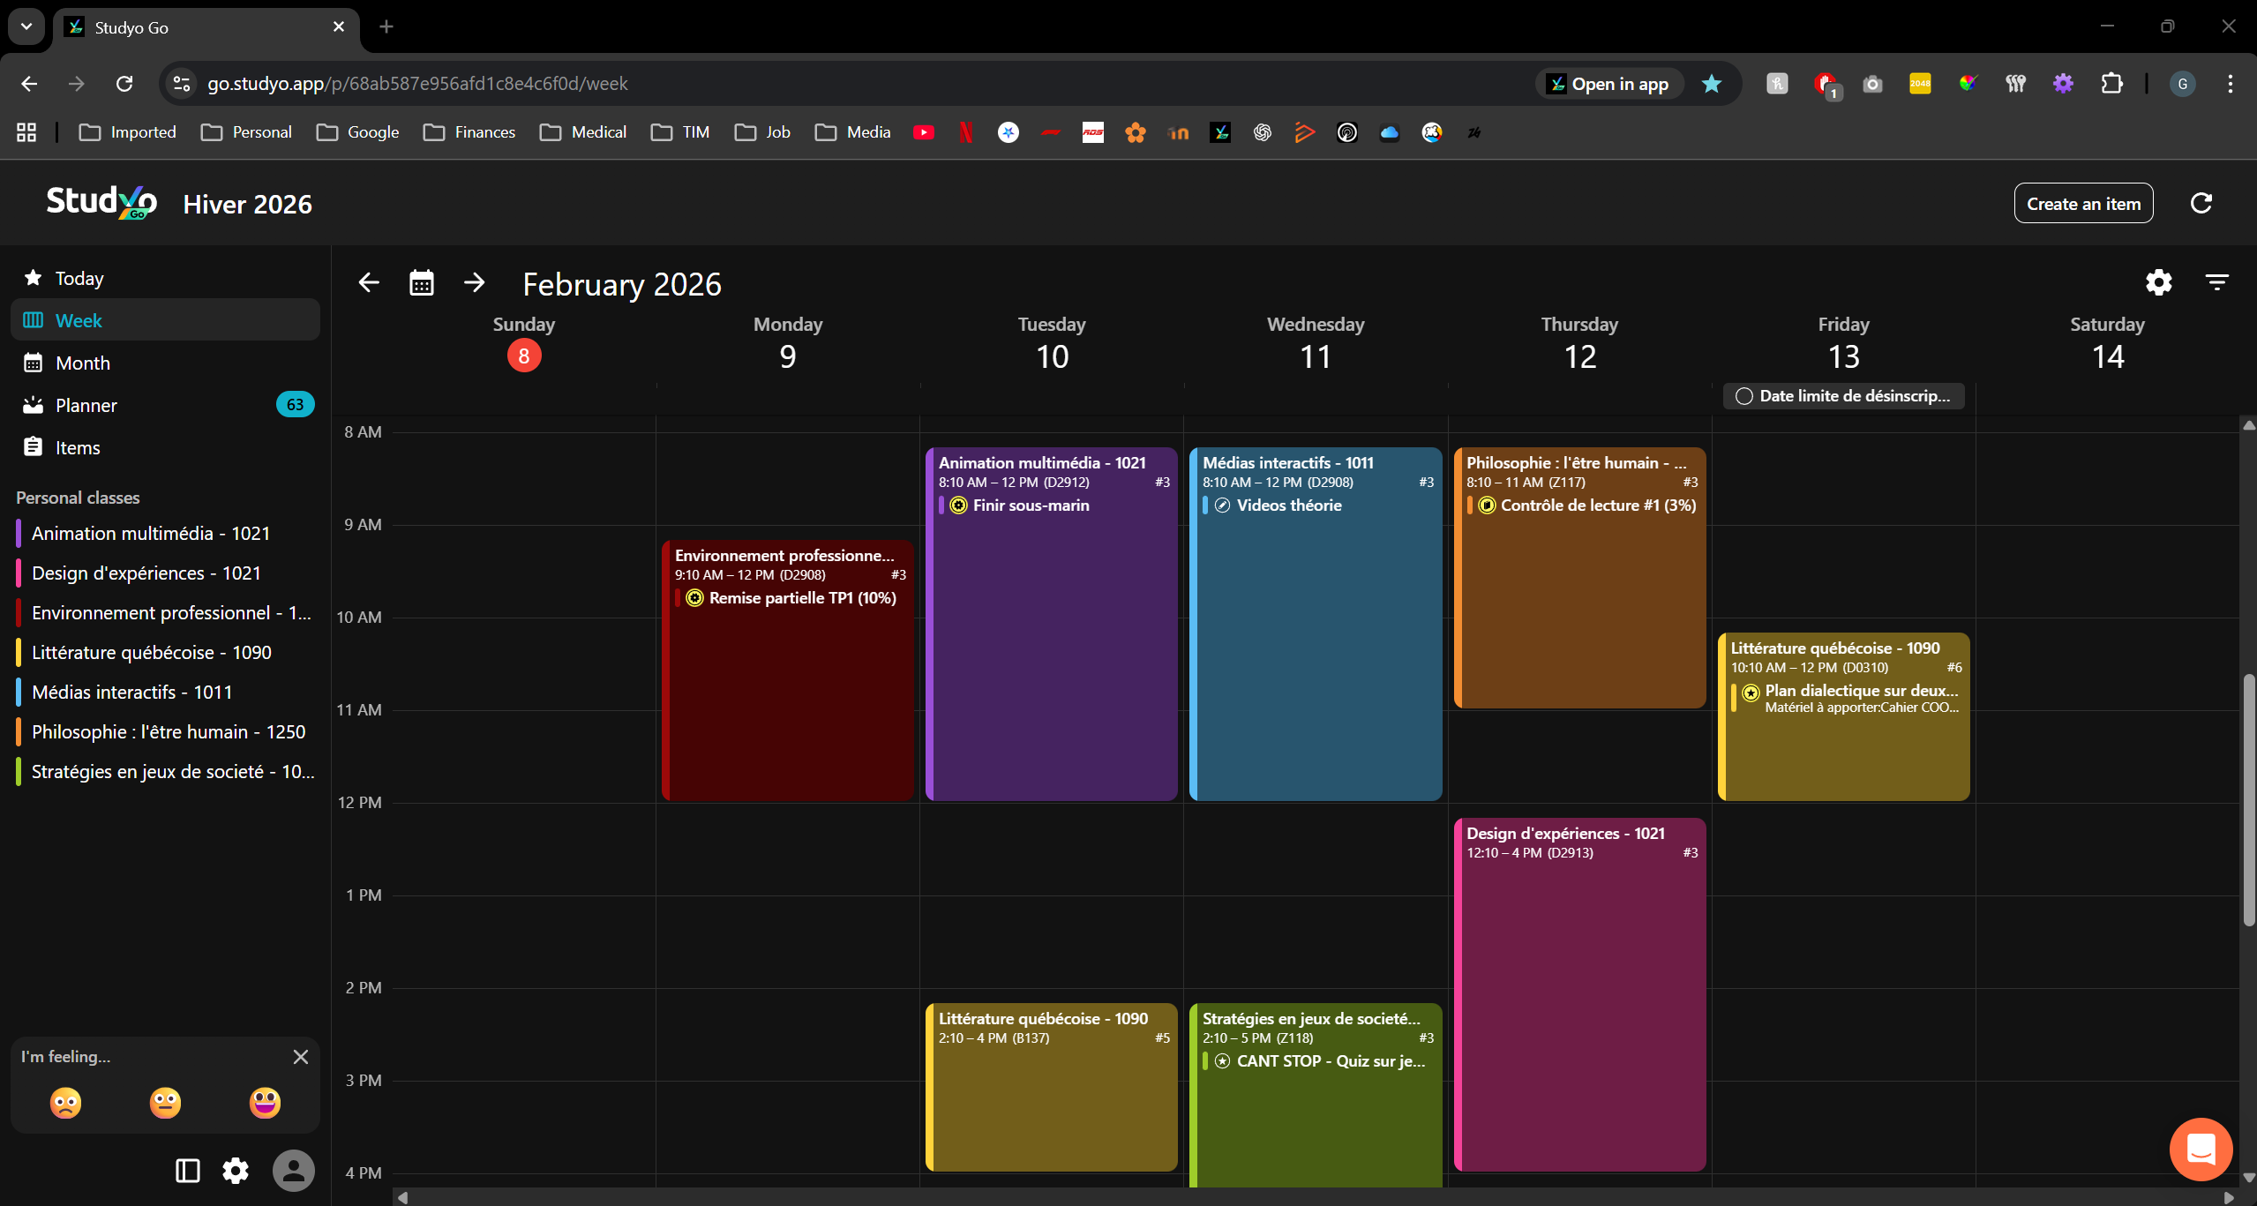Open the orange chat support bubble
Image resolution: width=2257 pixels, height=1206 pixels.
point(2201,1149)
